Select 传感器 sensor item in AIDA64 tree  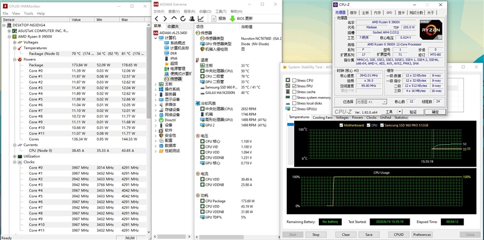pyautogui.click(x=174, y=79)
